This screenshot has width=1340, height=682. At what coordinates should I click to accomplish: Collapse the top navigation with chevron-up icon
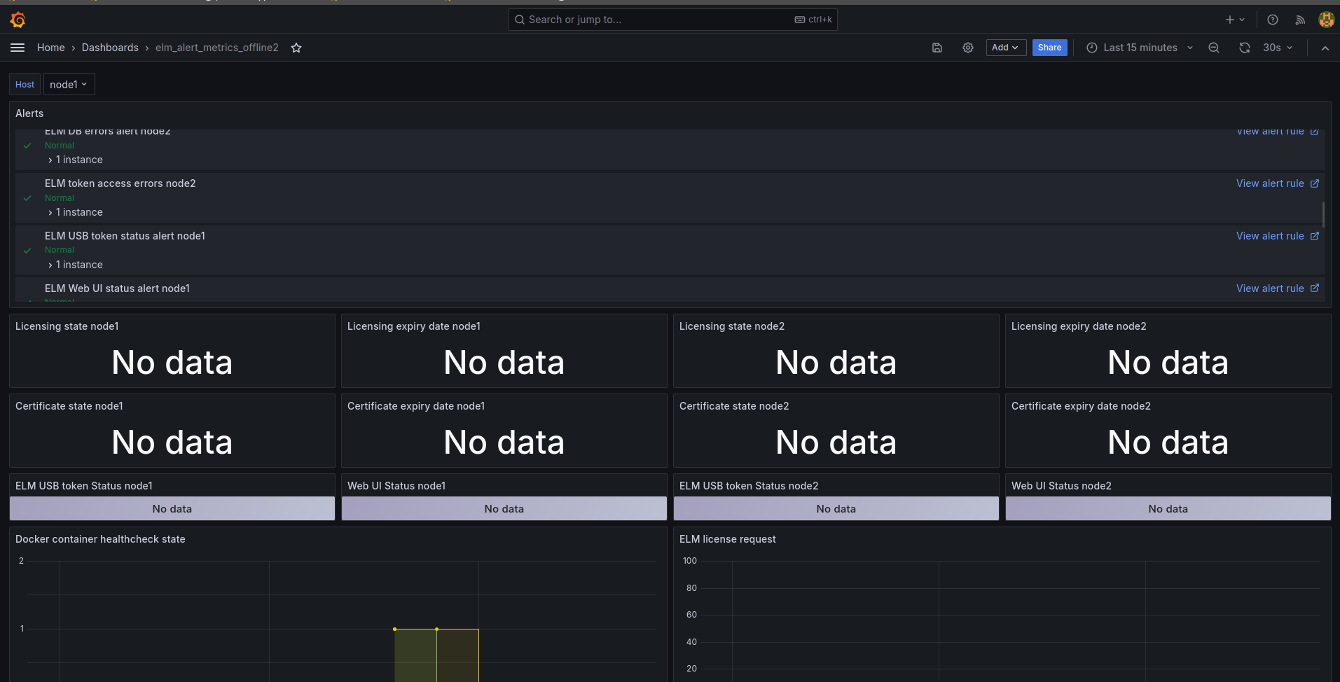[1325, 48]
